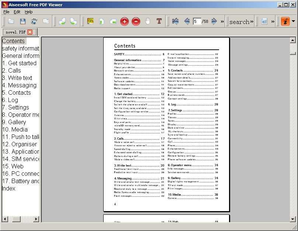Open the File menu
Viewport: 298px width, 231px height.
click(6, 12)
